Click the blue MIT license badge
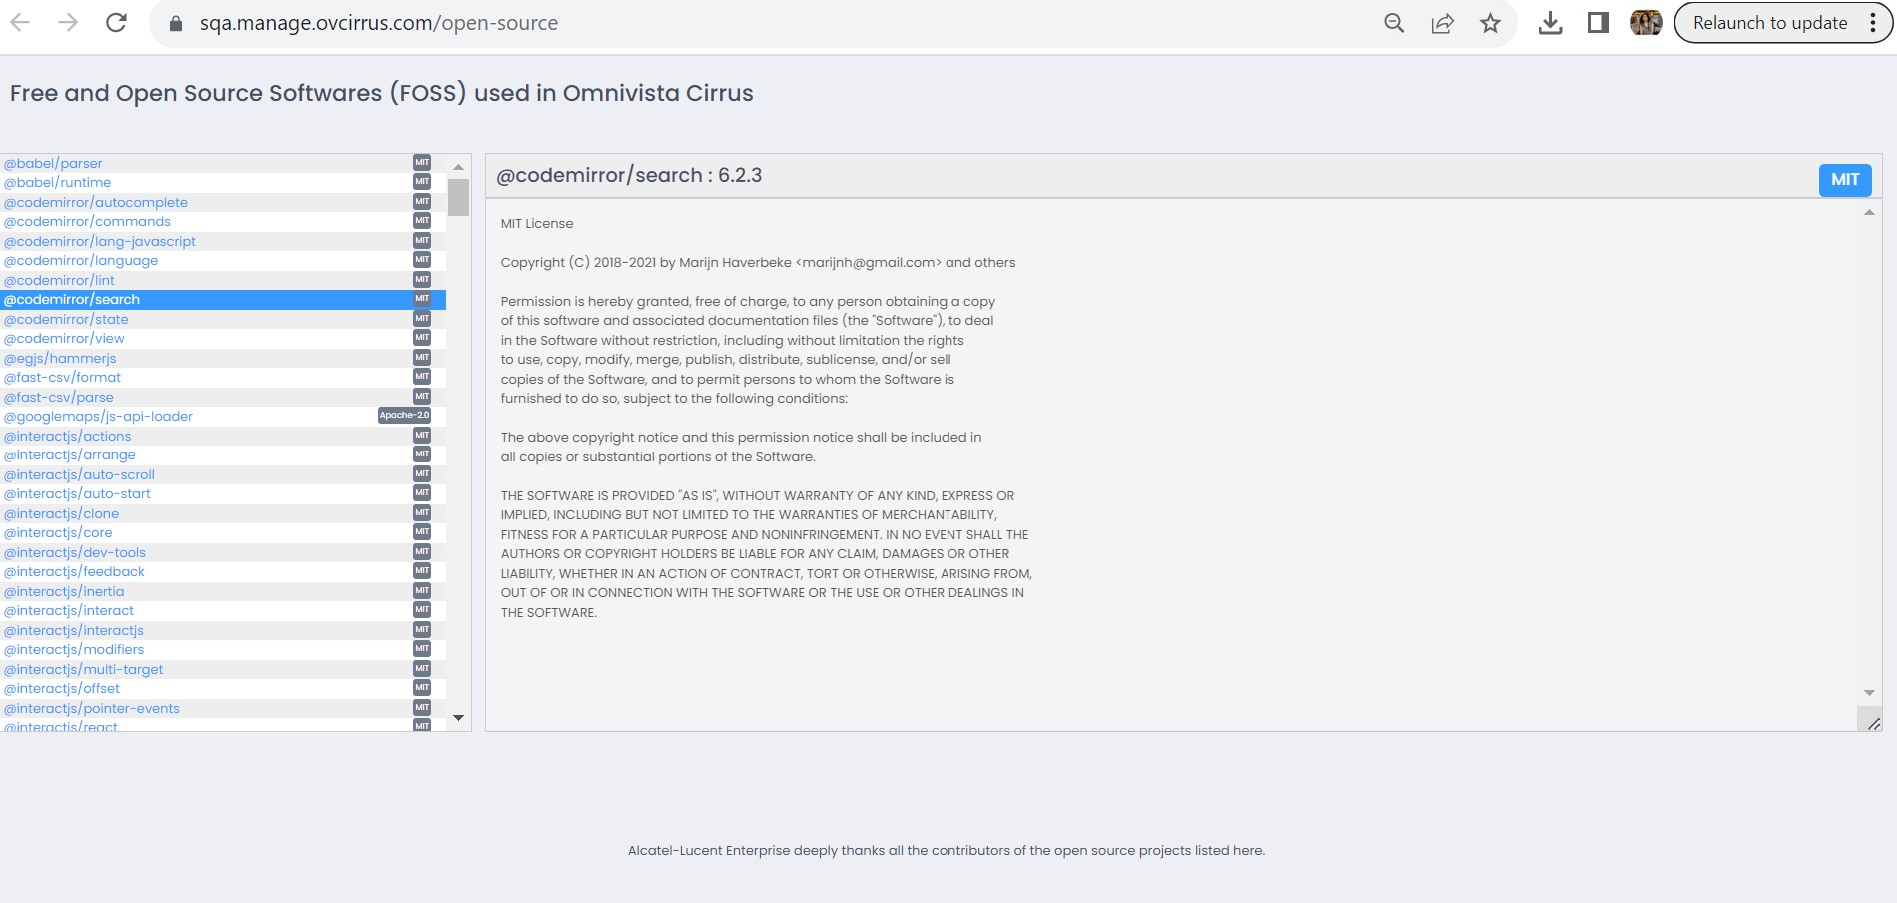The width and height of the screenshot is (1897, 903). point(1844,180)
